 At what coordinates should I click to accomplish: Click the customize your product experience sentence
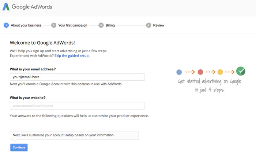79,116
